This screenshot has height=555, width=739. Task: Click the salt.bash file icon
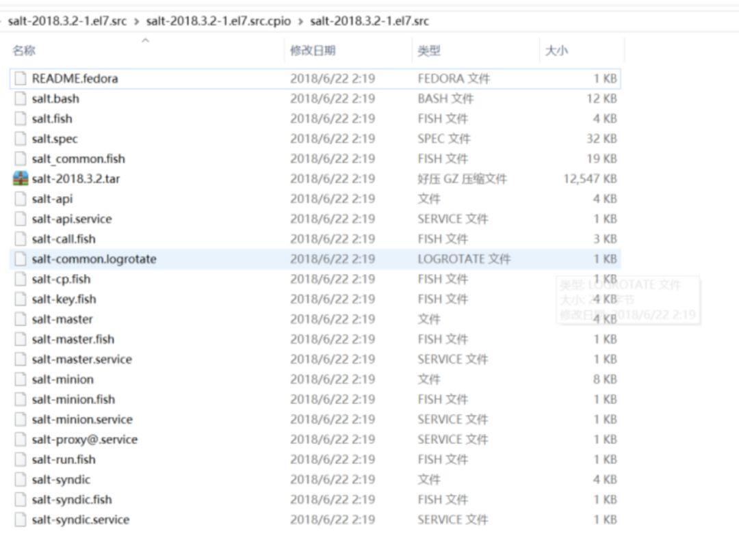point(21,98)
